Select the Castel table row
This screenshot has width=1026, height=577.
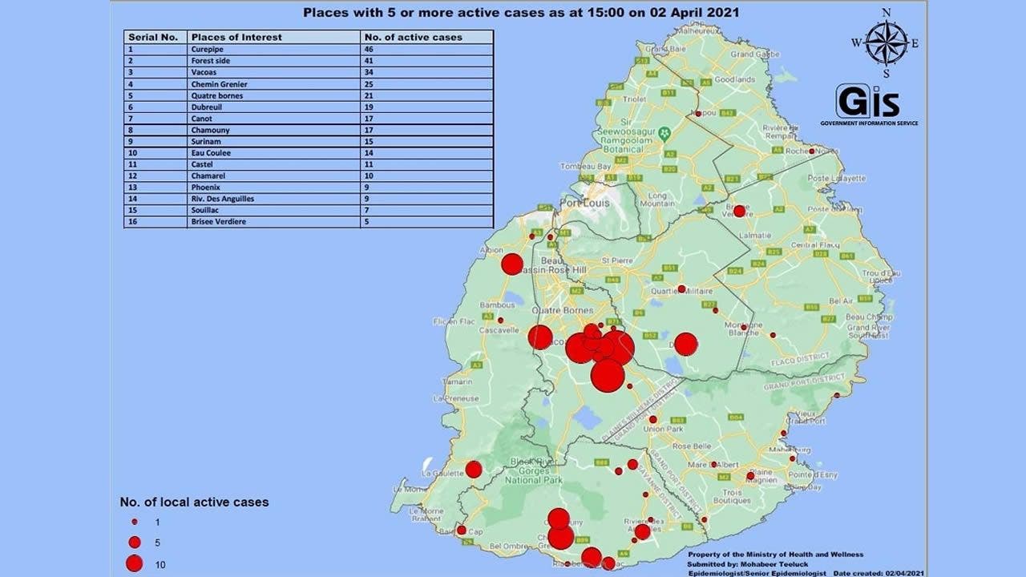[x=309, y=164]
